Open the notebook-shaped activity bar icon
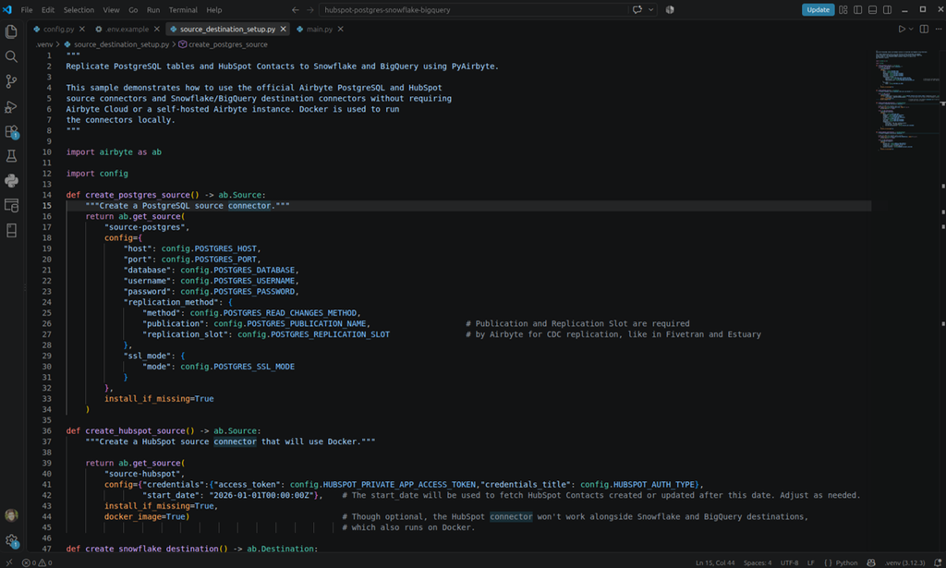Image resolution: width=946 pixels, height=568 pixels. click(x=11, y=230)
